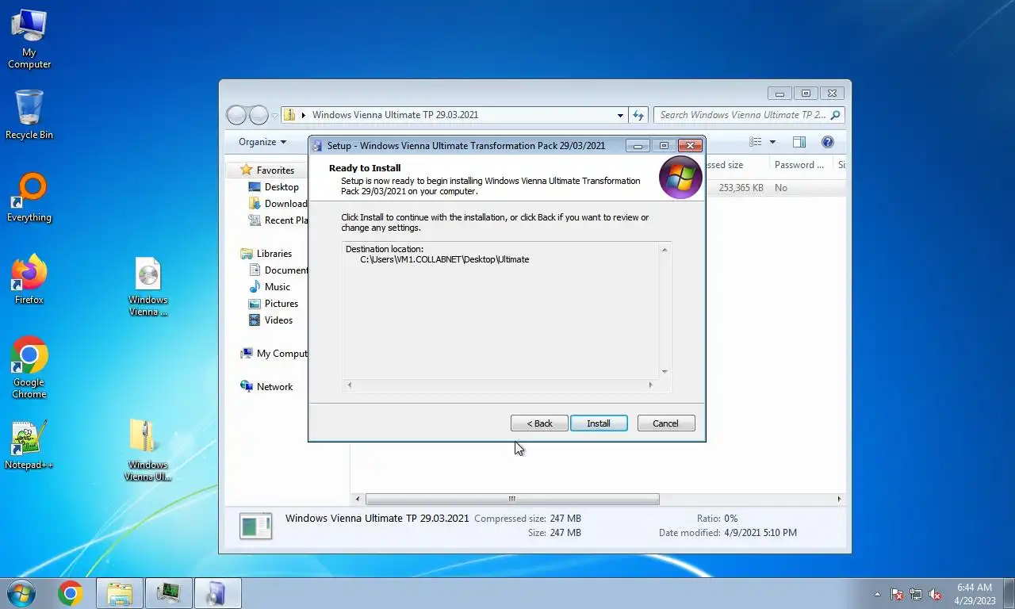The height and width of the screenshot is (609, 1015).
Task: Open Explorer help icon
Action: tap(828, 142)
